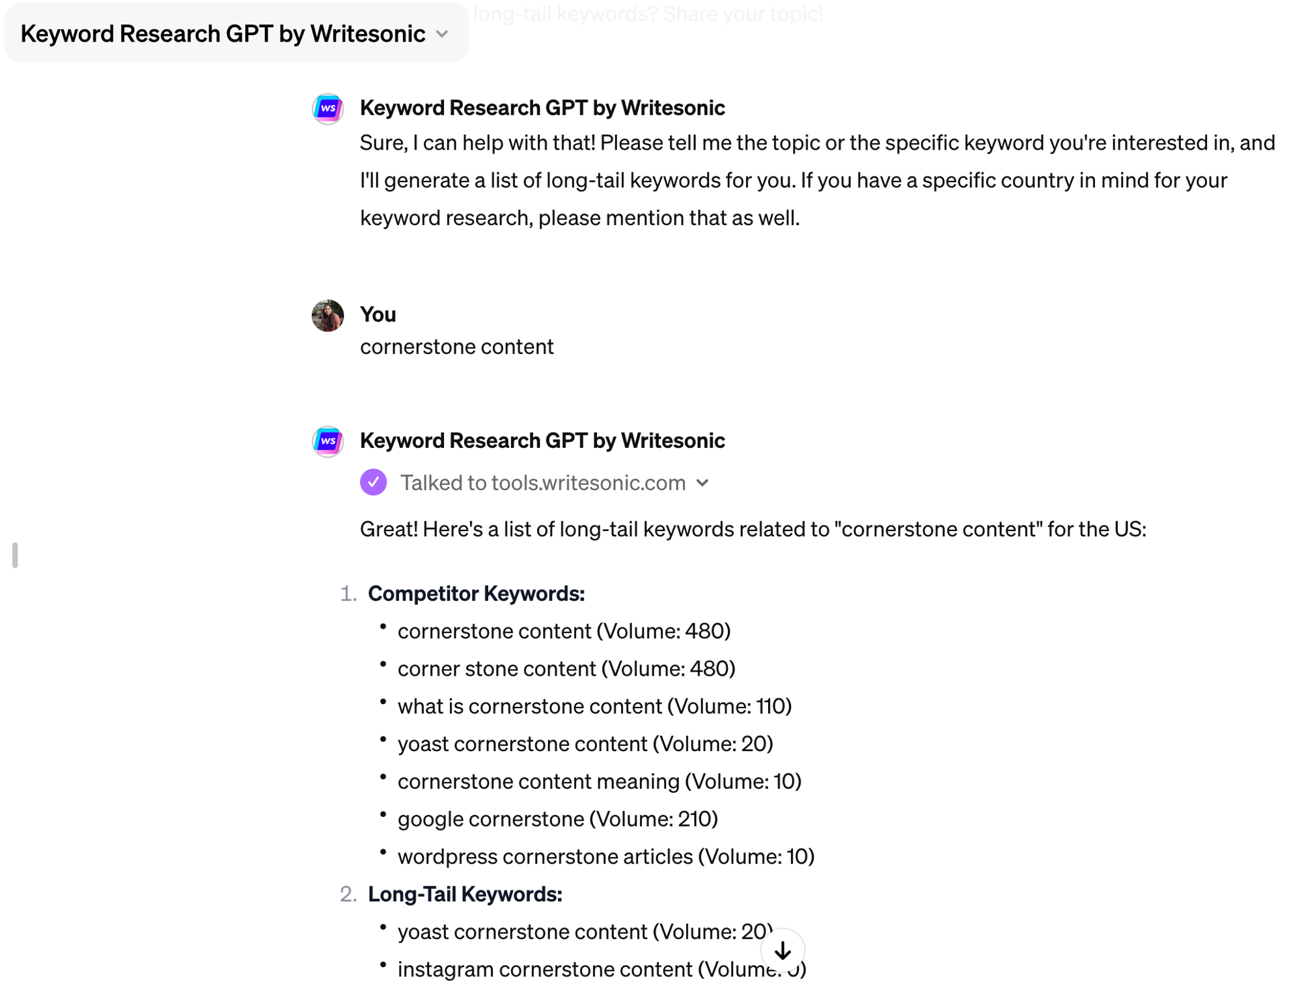Click the wordpress cornerstone articles item
Image resolution: width=1302 pixels, height=988 pixels.
click(605, 857)
